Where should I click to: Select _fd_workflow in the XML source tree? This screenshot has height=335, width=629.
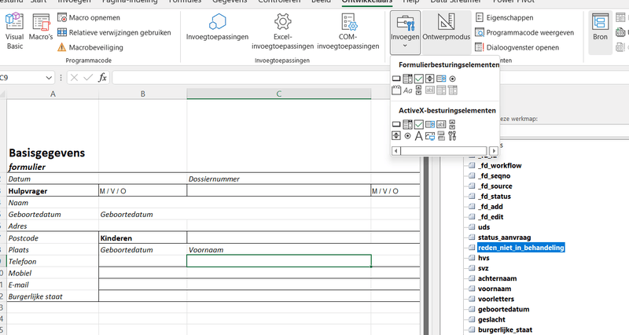pos(499,165)
